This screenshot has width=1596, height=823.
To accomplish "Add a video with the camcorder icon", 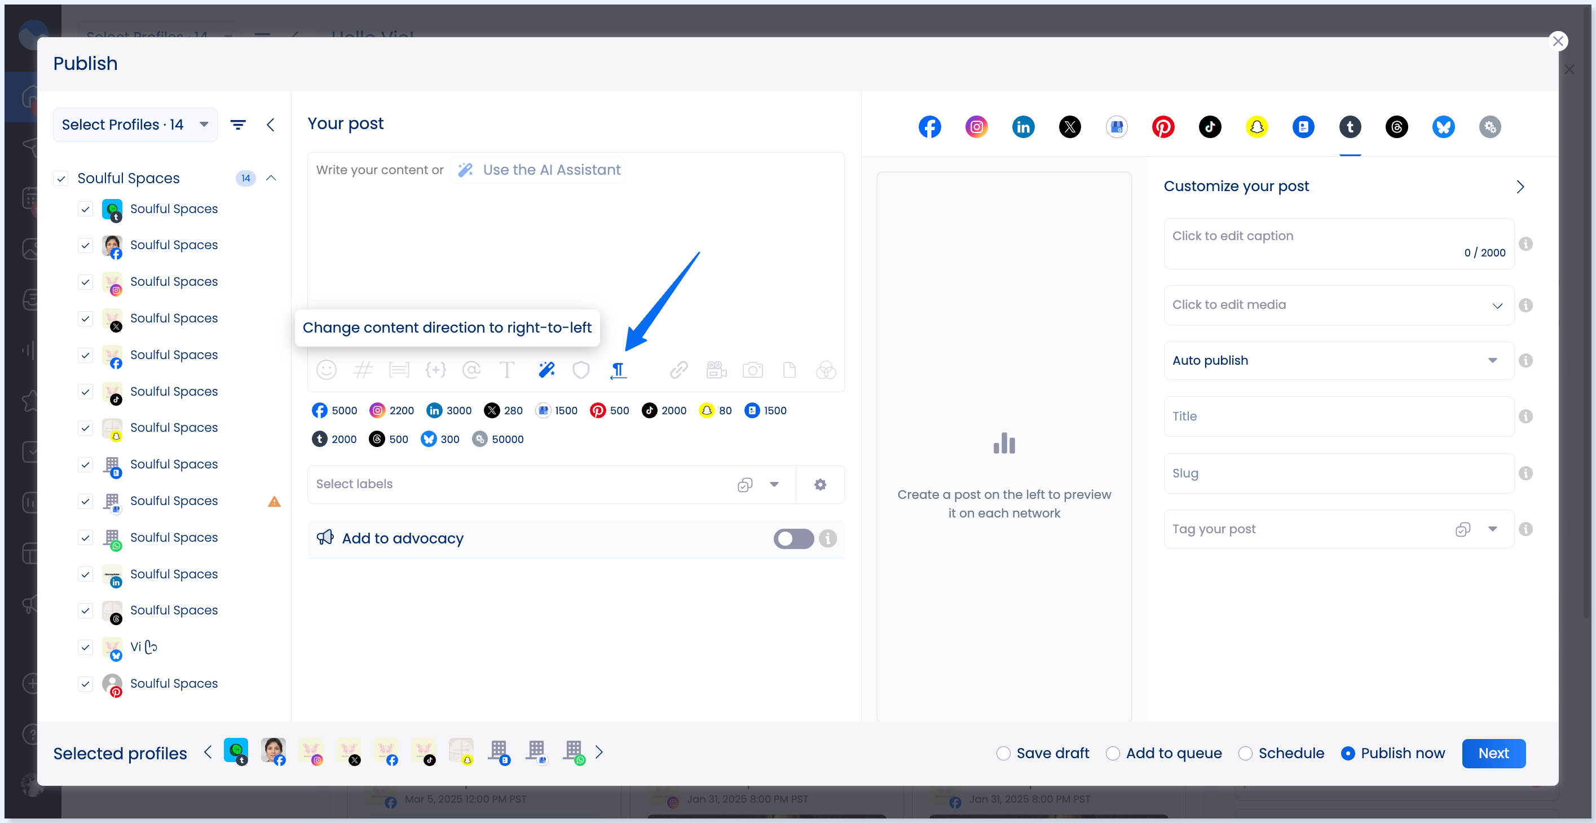I will pyautogui.click(x=716, y=370).
